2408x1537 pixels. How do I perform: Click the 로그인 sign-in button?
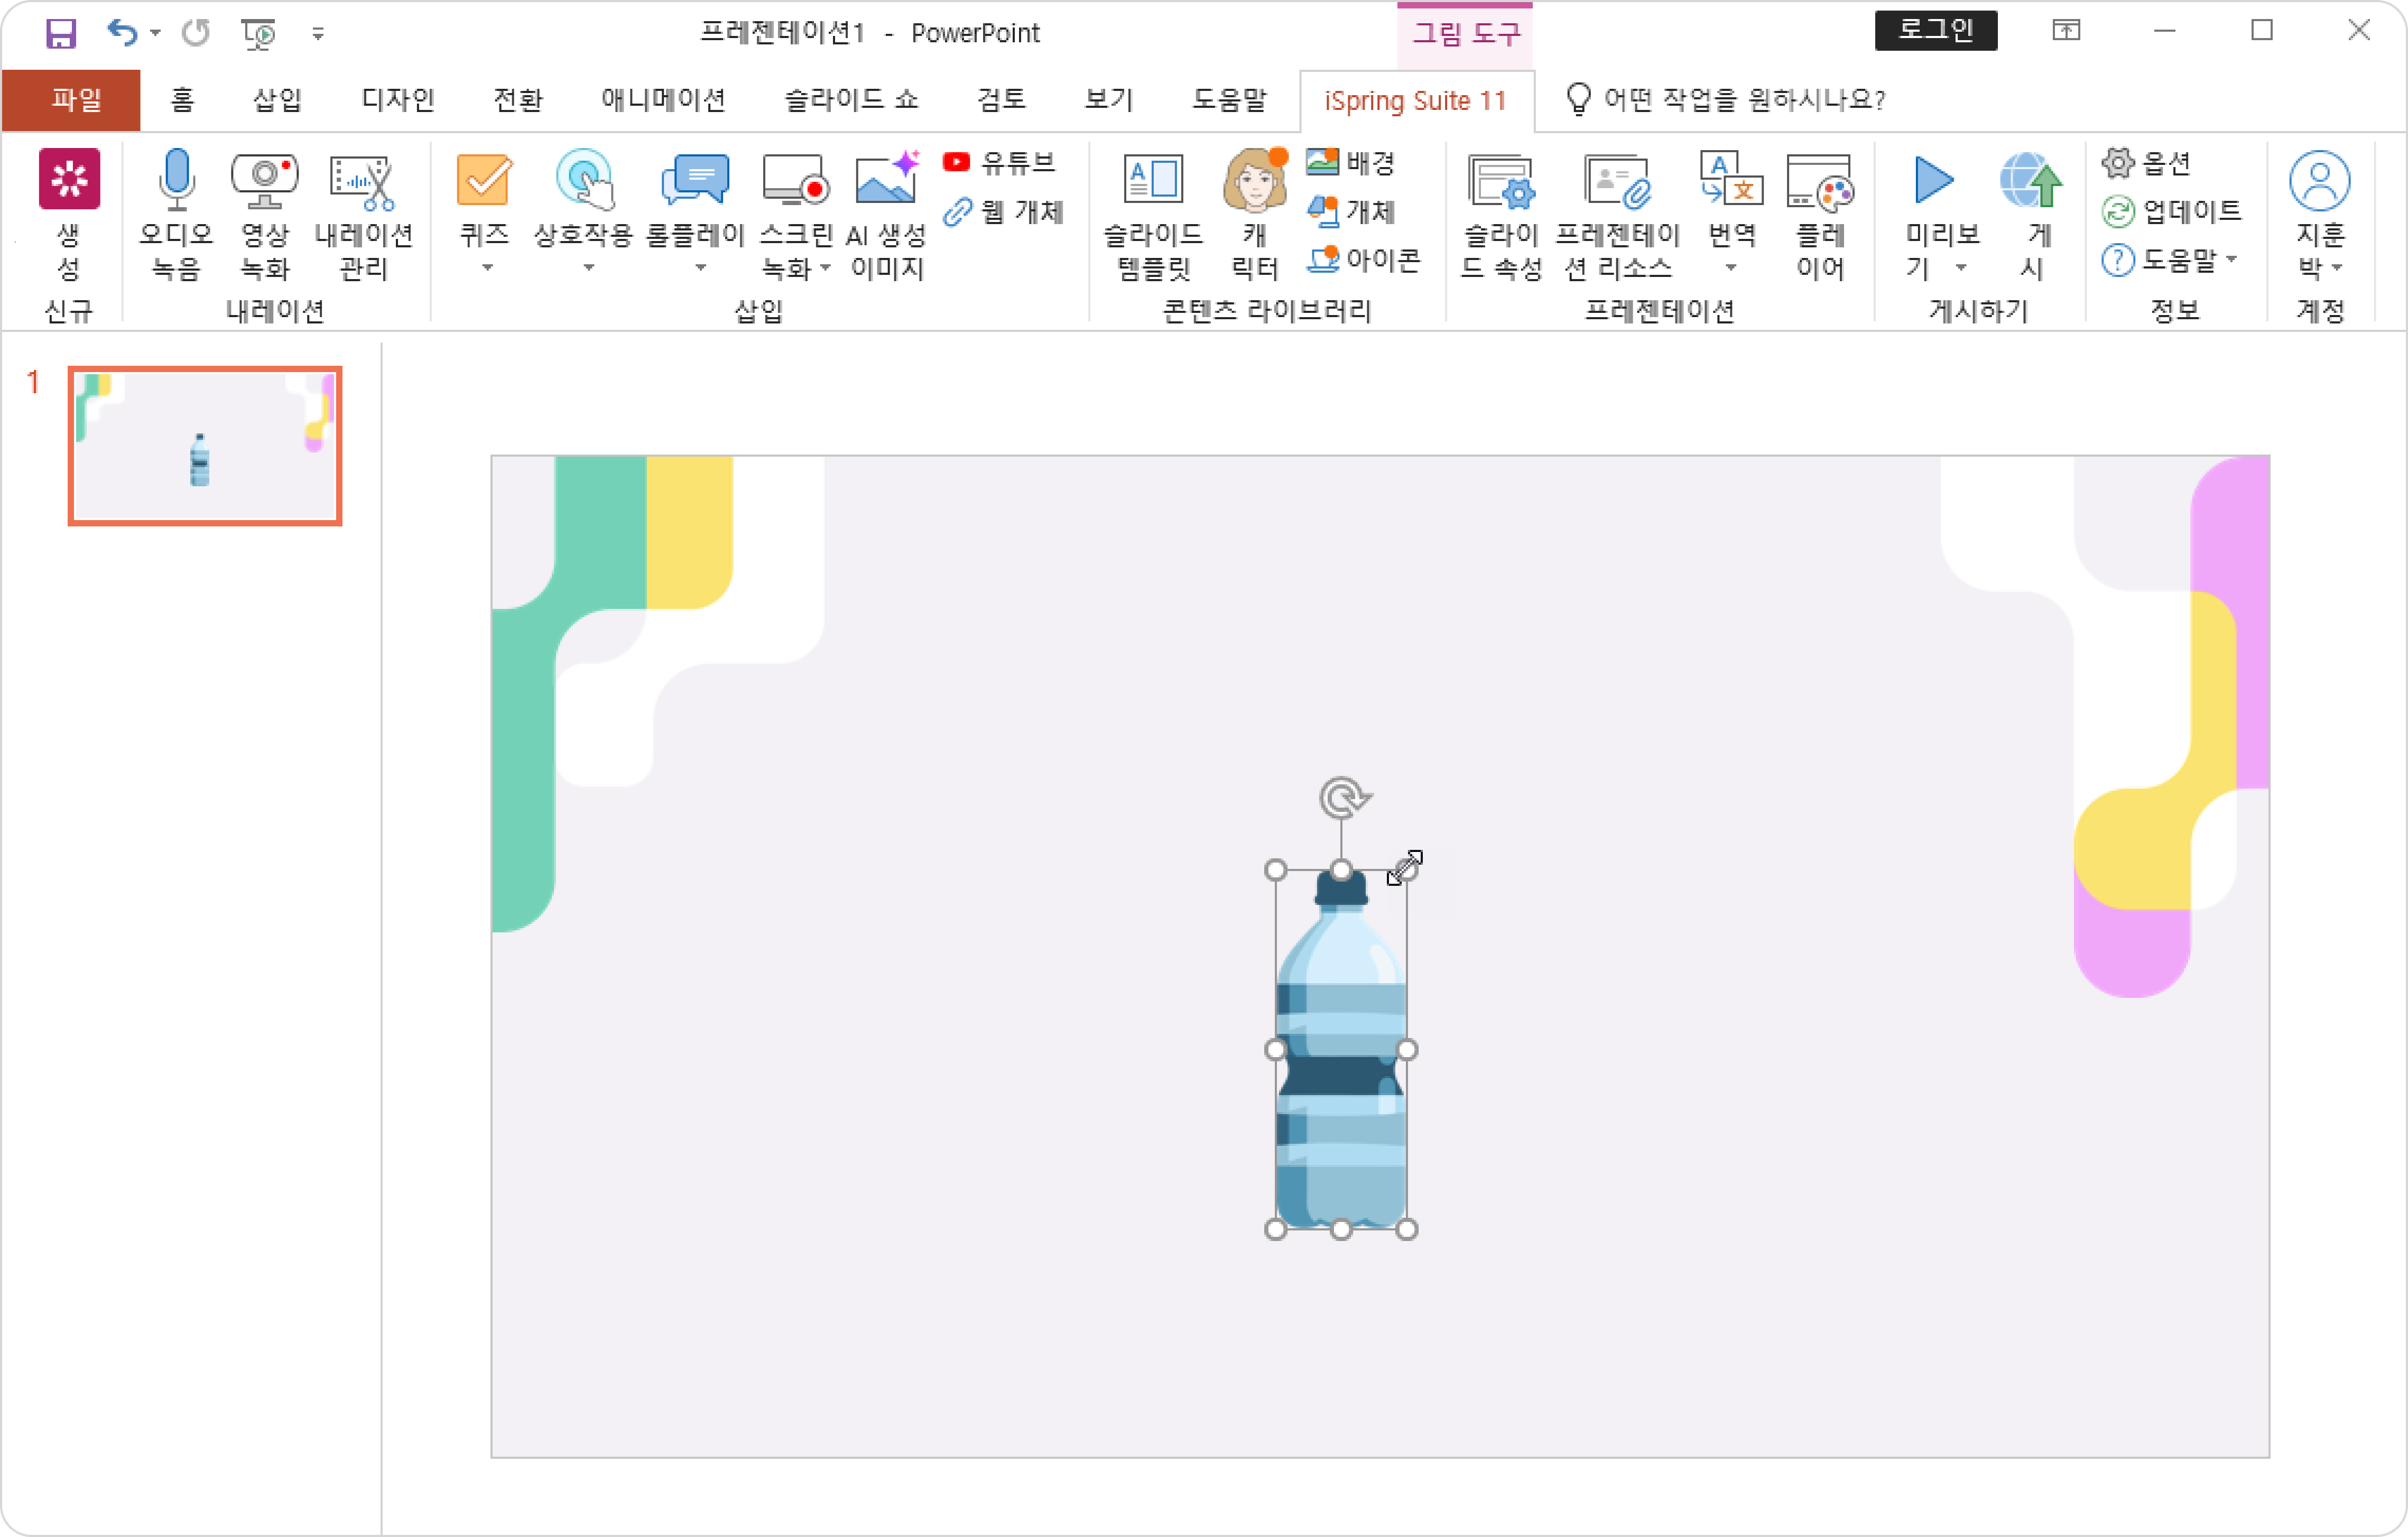point(1935,31)
